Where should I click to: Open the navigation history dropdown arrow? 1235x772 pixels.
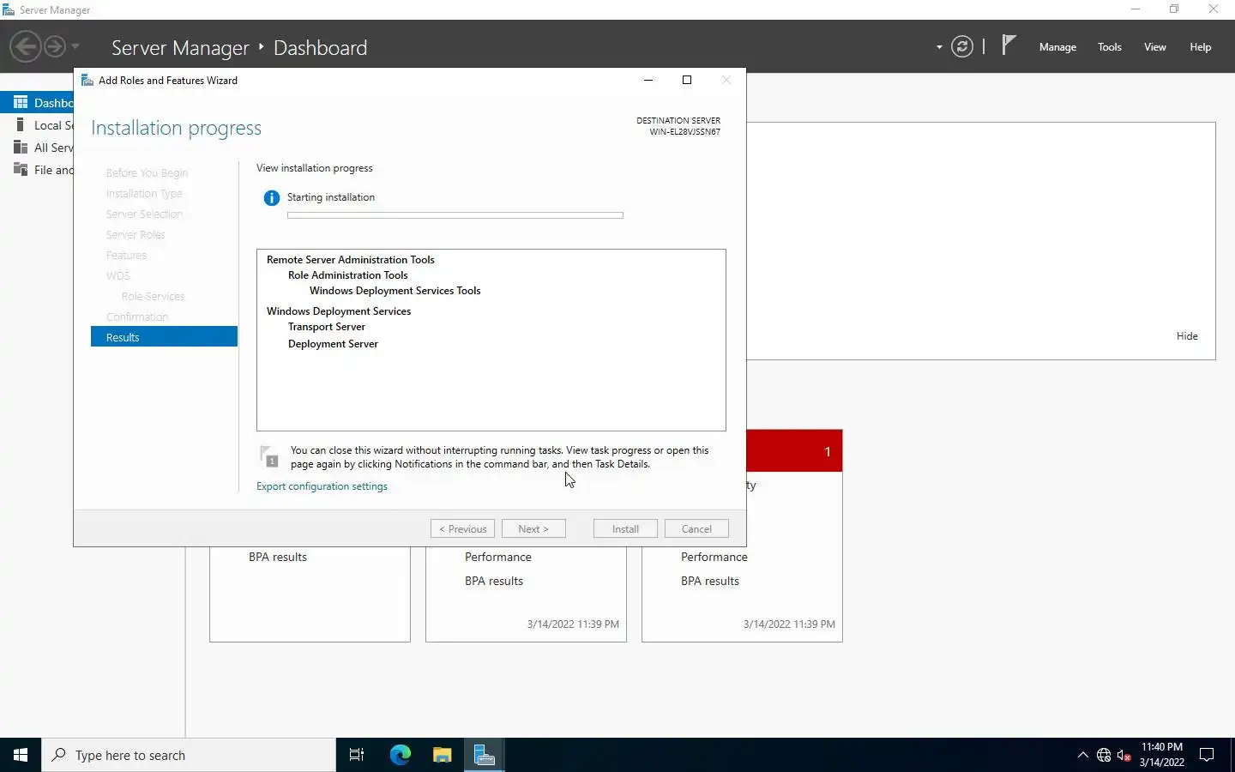point(75,46)
